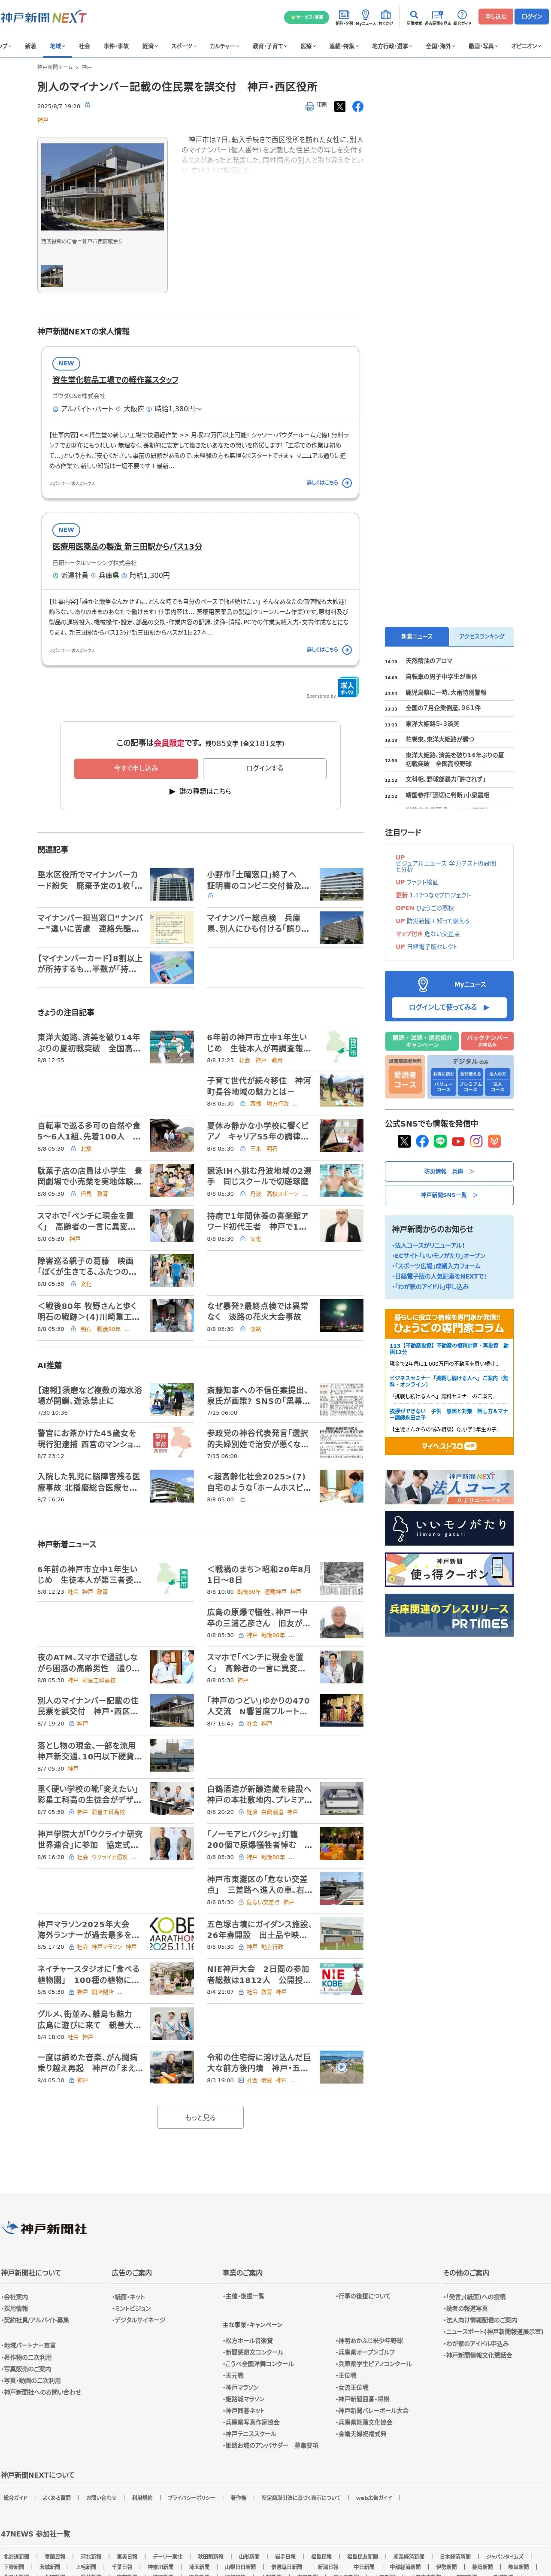Viewport: 551px width, 2576px height.
Task: Open official LINE account icon
Action: coord(440,1141)
